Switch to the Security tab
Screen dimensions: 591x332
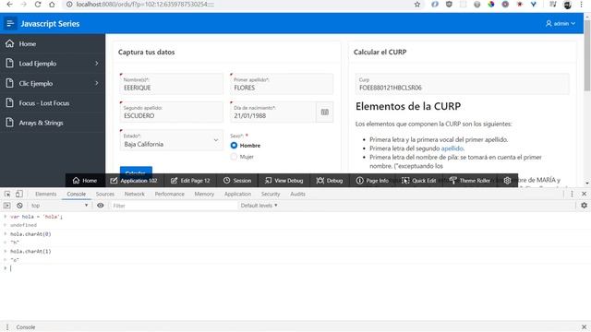(x=271, y=194)
